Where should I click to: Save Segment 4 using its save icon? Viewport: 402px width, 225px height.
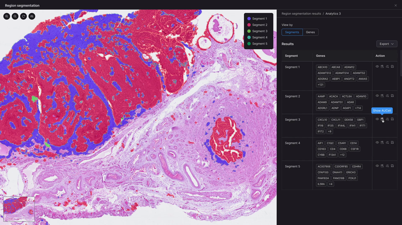(392, 143)
